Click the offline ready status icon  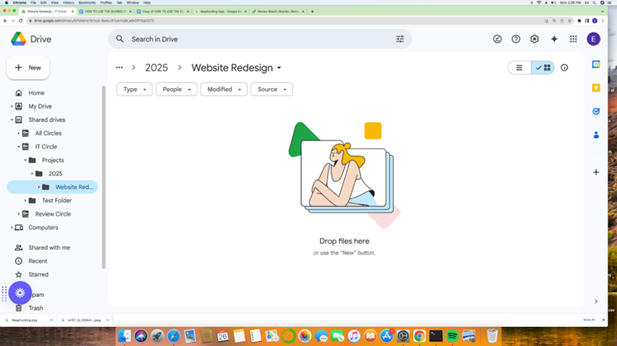tap(498, 39)
